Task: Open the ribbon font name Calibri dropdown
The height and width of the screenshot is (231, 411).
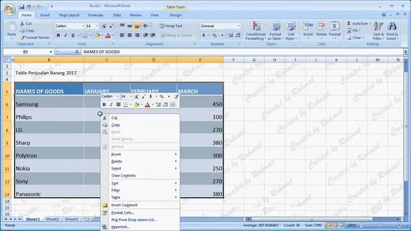Action: pyautogui.click(x=83, y=26)
